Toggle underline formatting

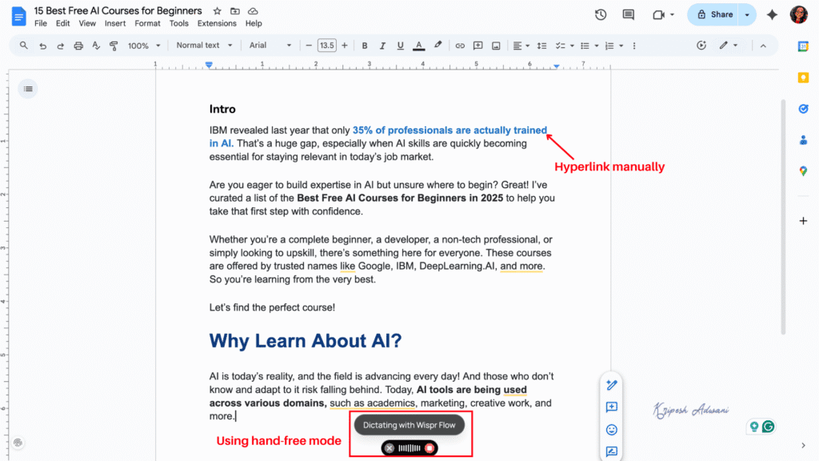pos(400,46)
